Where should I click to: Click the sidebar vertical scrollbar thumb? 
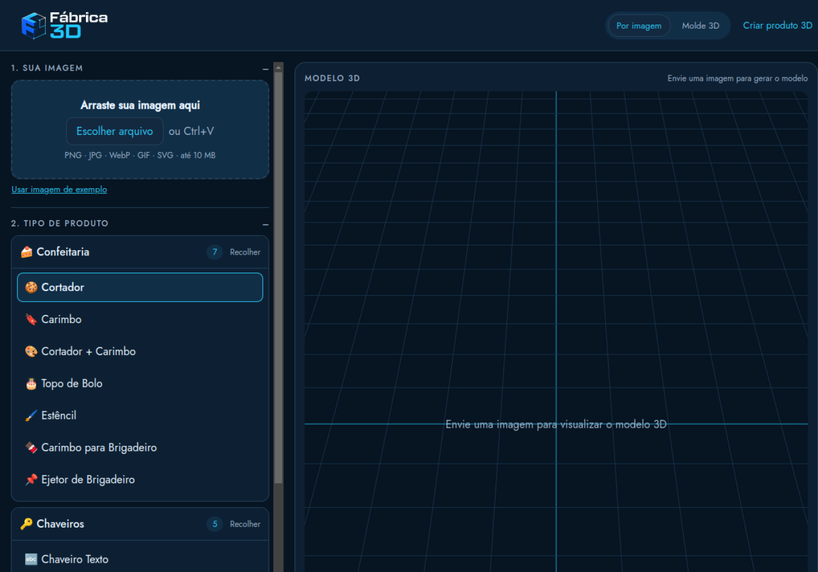click(x=279, y=278)
